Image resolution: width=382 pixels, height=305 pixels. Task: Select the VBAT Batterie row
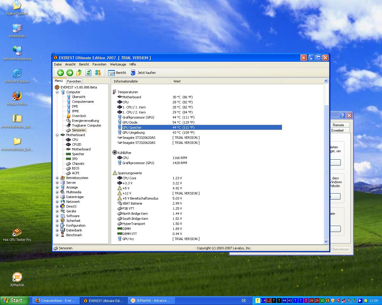(x=197, y=203)
